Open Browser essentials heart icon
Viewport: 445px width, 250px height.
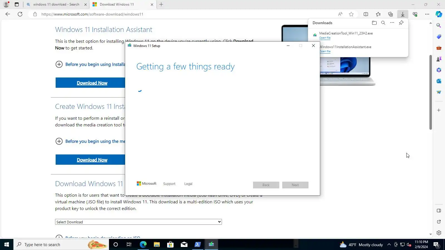click(415, 14)
